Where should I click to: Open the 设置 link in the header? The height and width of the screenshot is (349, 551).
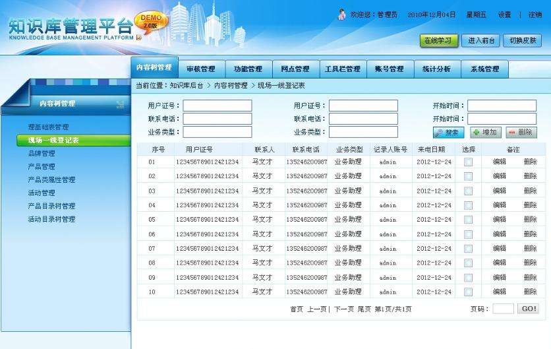(504, 15)
